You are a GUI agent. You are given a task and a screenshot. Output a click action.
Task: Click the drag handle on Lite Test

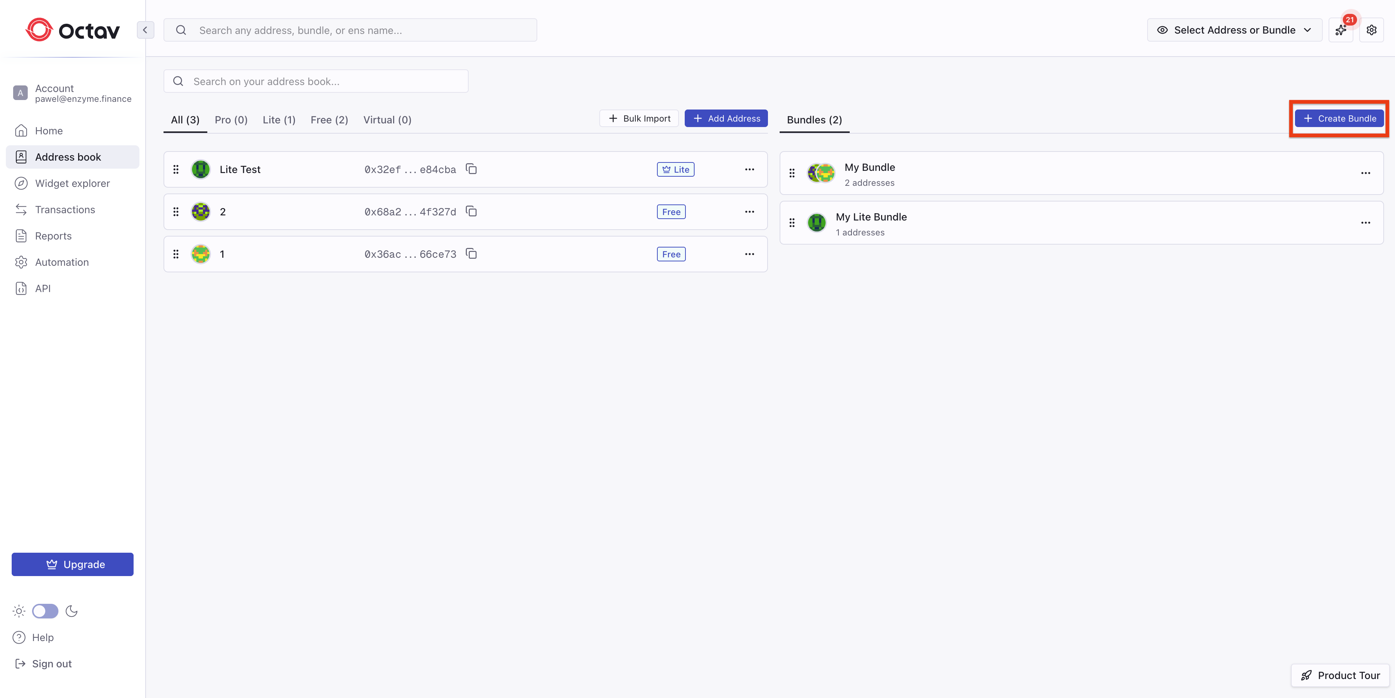coord(176,169)
